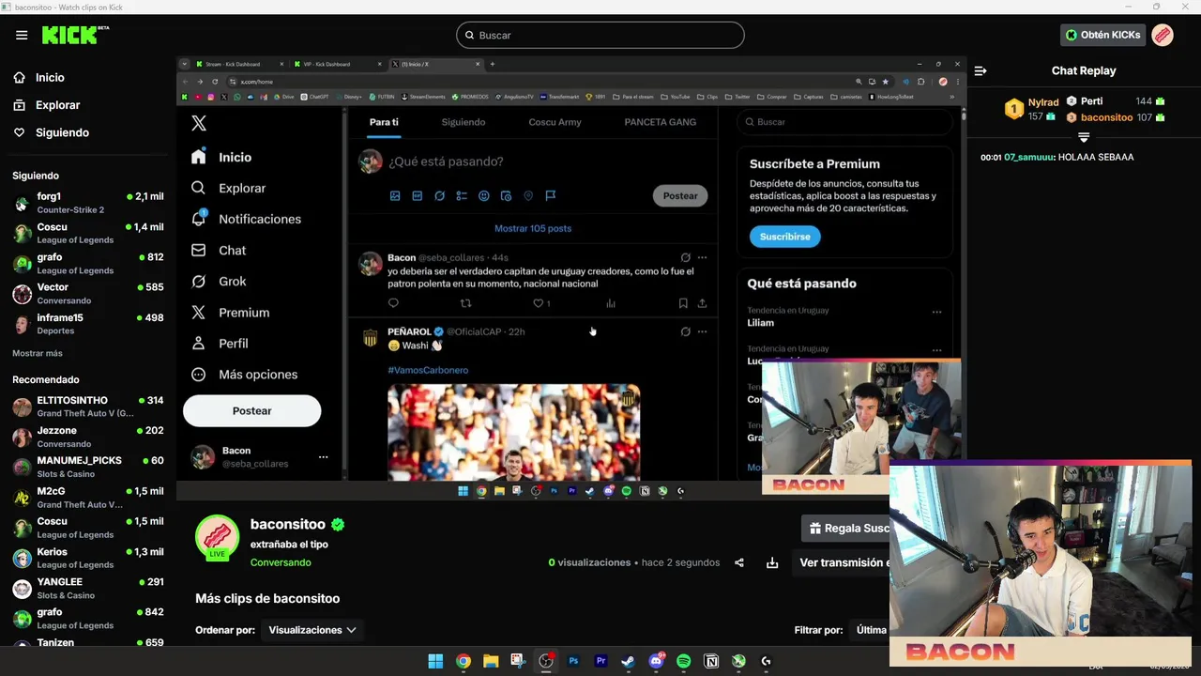Open forg1 channel playing Counter-Strike 2
The width and height of the screenshot is (1201, 676).
click(88, 203)
